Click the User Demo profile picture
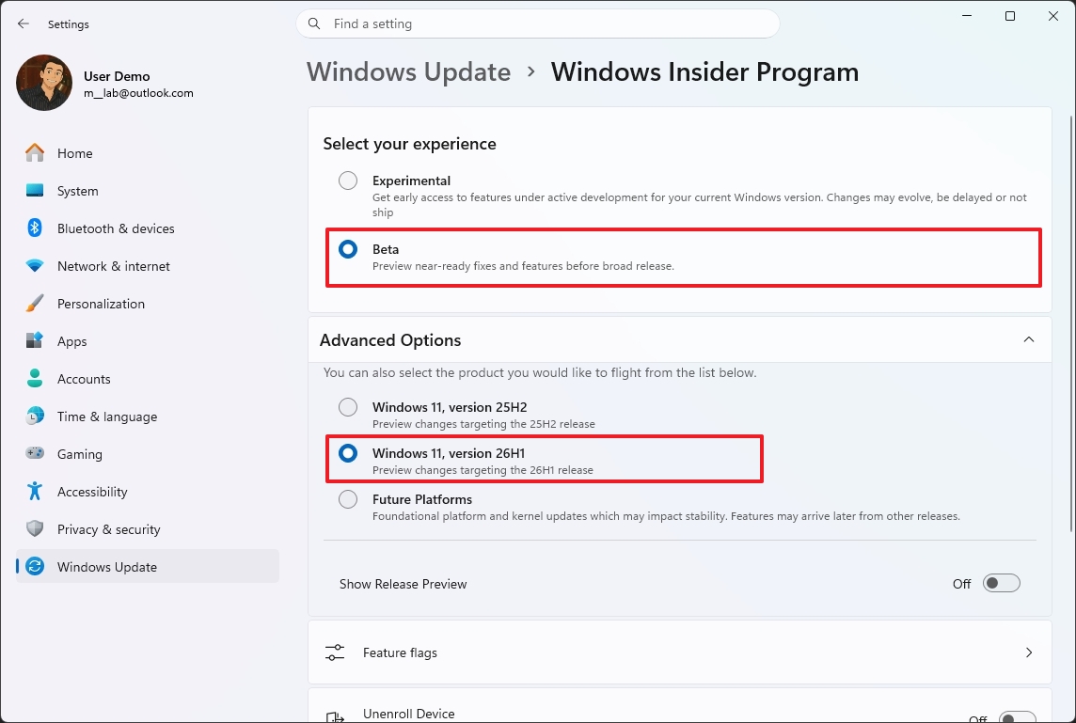This screenshot has width=1076, height=723. click(x=44, y=83)
